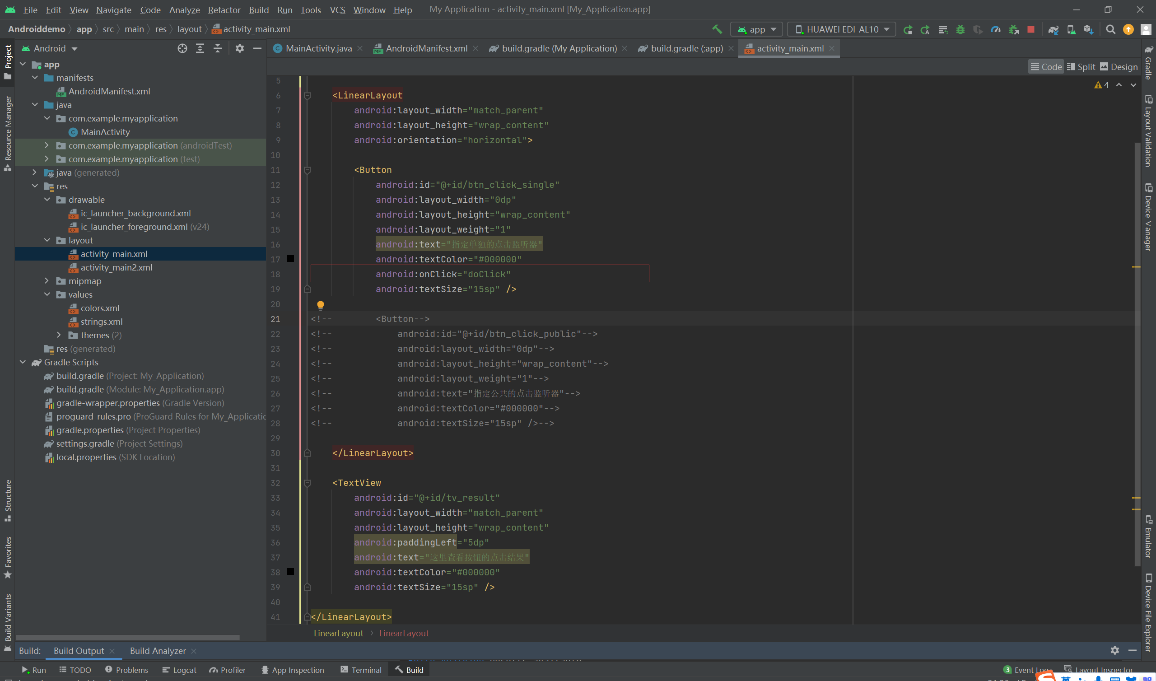Open SDK Manager icon in toolbar
This screenshot has height=681, width=1156.
click(x=1088, y=29)
